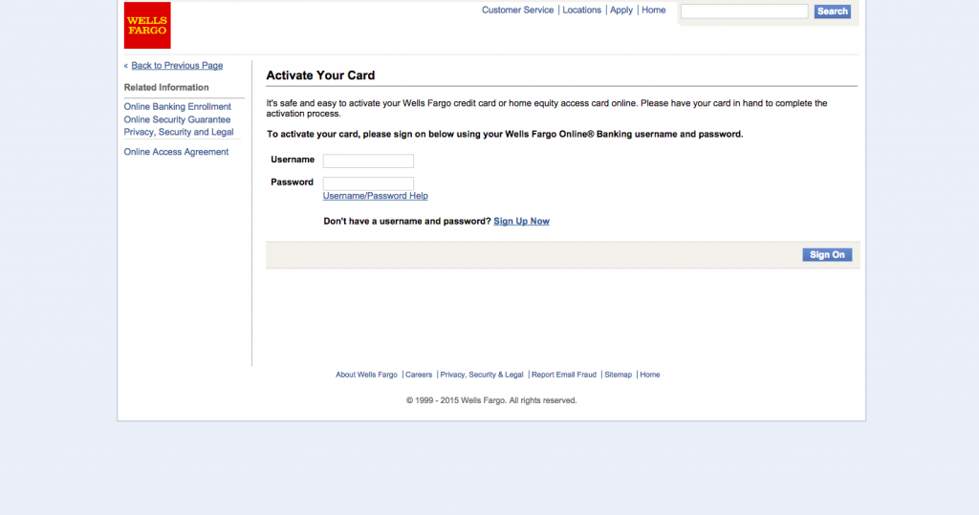Click the Activate Your Card heading

(x=320, y=75)
